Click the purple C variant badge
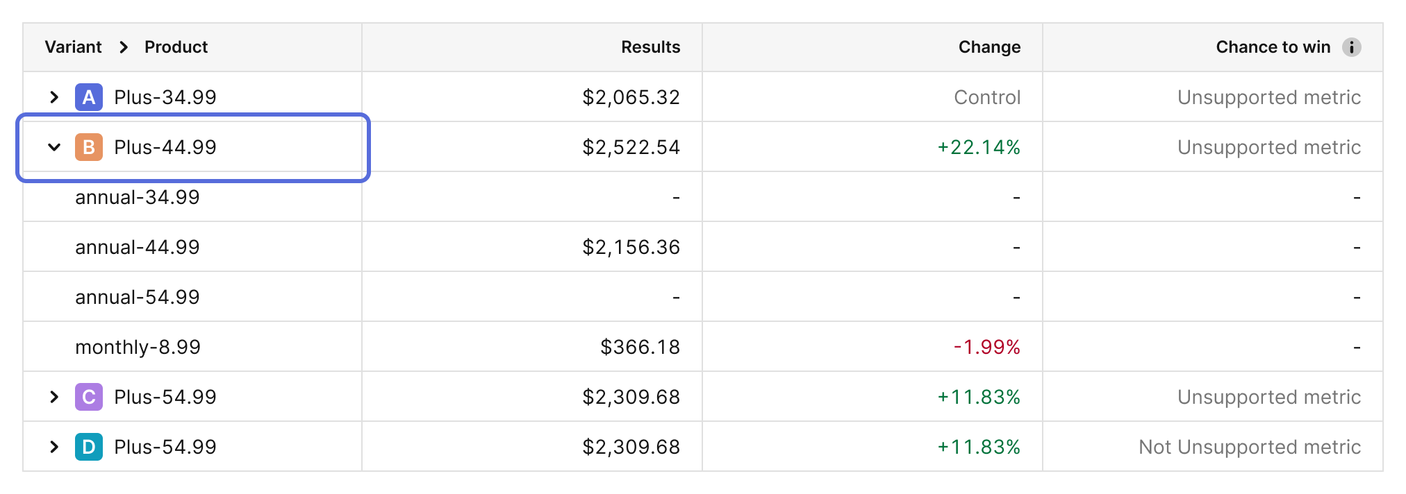The image size is (1406, 494). (x=89, y=397)
